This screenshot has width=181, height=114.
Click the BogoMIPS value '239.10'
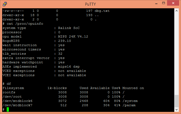tap(65, 41)
